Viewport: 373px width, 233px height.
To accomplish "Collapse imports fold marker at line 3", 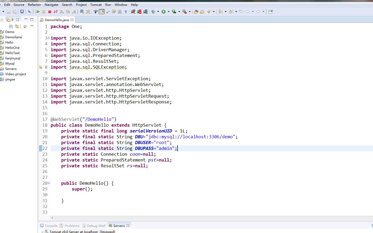I will 49,38.
